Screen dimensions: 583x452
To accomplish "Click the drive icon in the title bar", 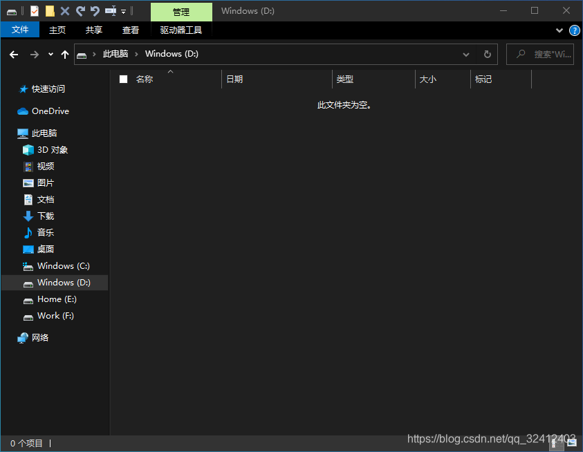I will (x=12, y=12).
